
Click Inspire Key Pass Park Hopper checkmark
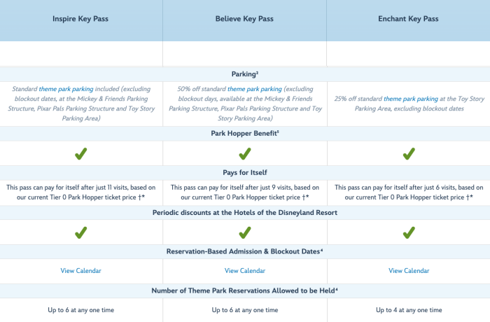pyautogui.click(x=81, y=153)
